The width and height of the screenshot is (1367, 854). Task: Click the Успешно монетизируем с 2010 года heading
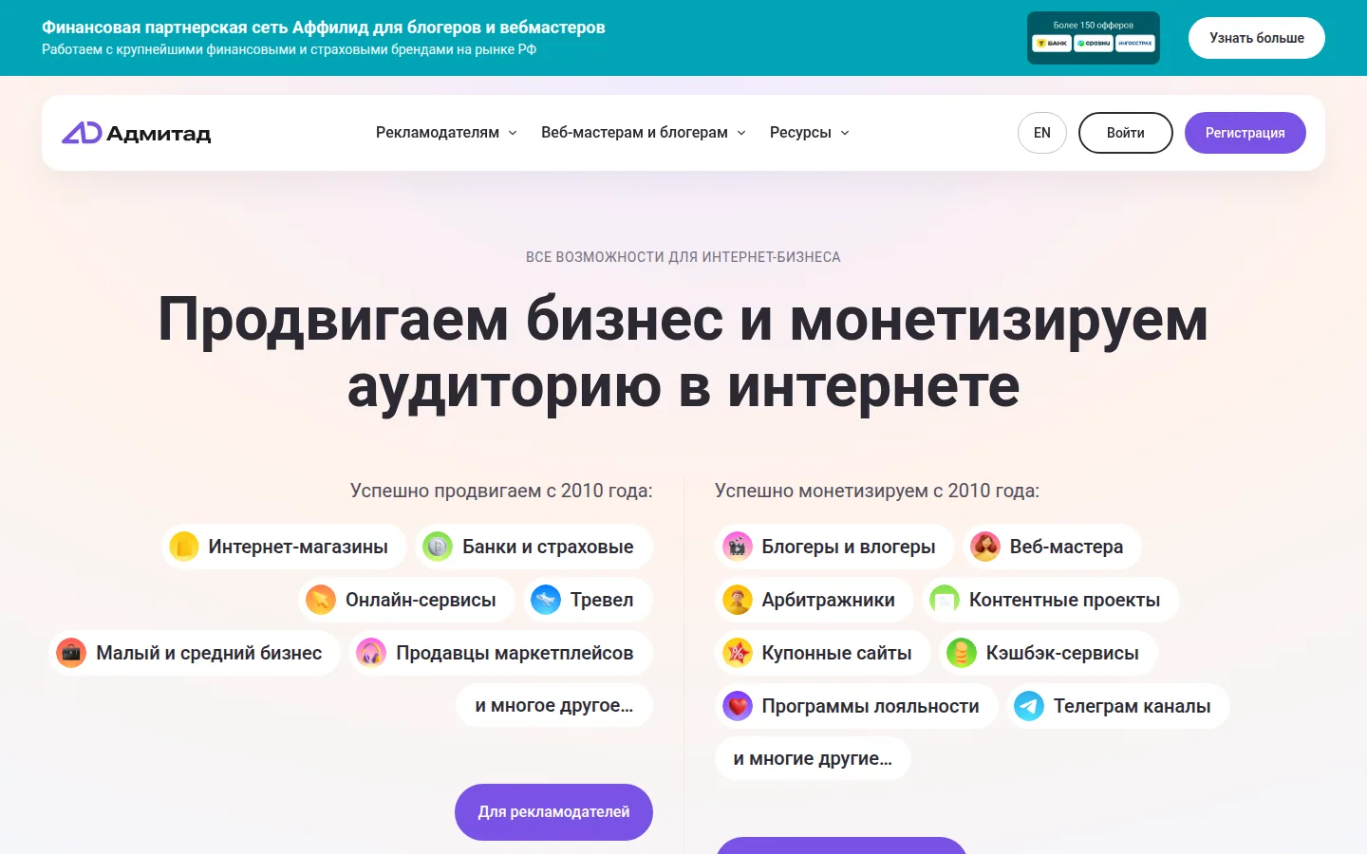877,491
